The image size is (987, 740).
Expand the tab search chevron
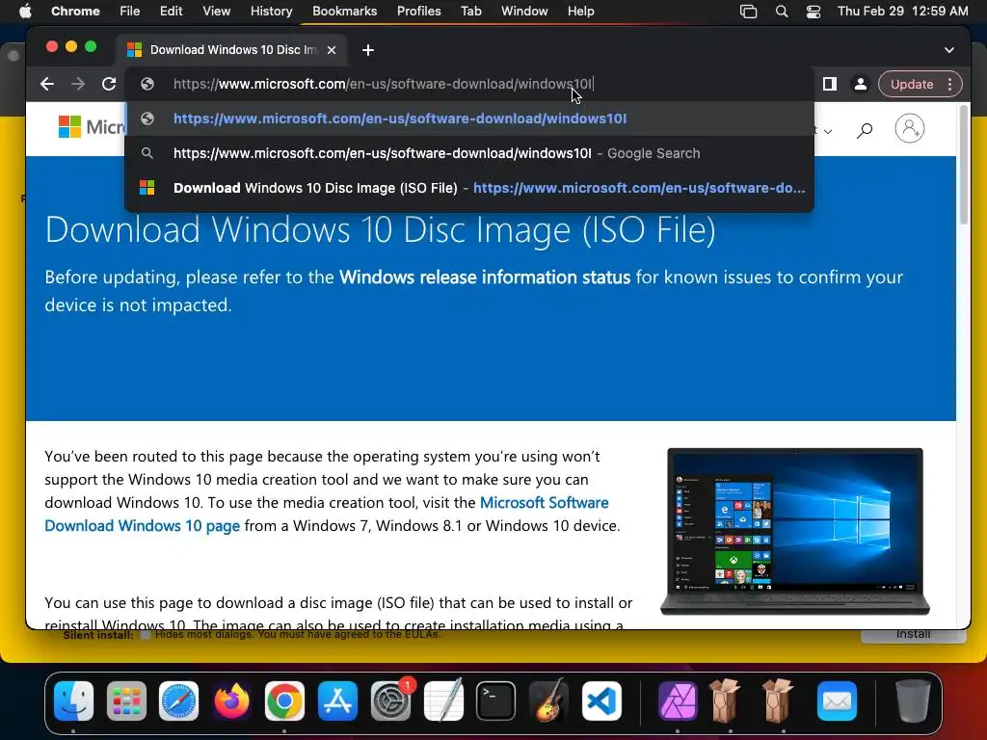tap(949, 50)
